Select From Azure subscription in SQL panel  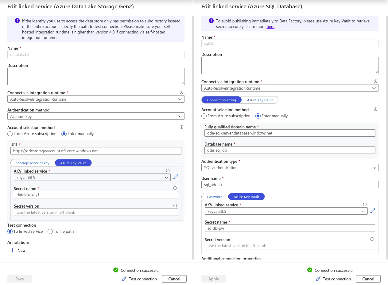click(204, 116)
